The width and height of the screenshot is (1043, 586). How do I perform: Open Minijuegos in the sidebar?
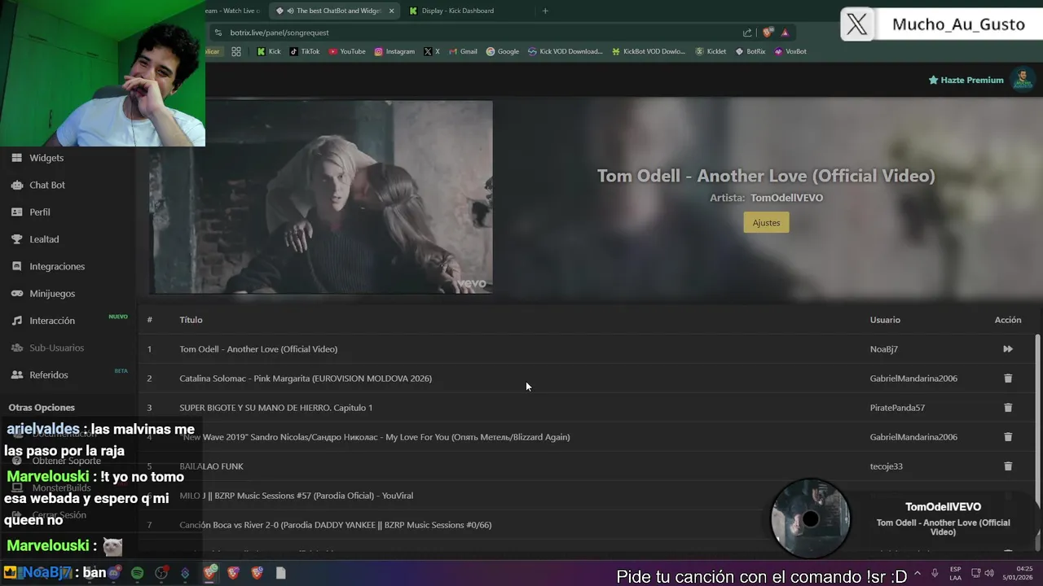[52, 293]
